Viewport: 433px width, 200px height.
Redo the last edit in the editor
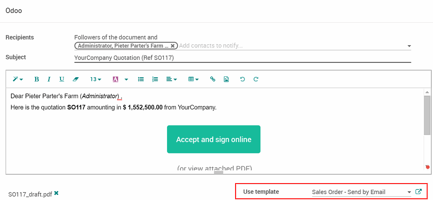tap(256, 79)
